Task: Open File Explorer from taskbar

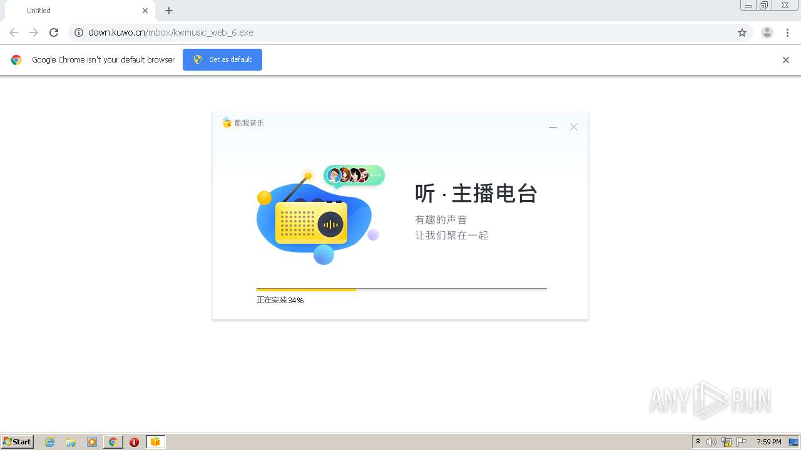Action: 71,442
